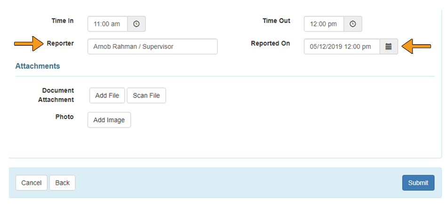Open the Reported On calendar icon
The width and height of the screenshot is (447, 212).
pos(389,47)
